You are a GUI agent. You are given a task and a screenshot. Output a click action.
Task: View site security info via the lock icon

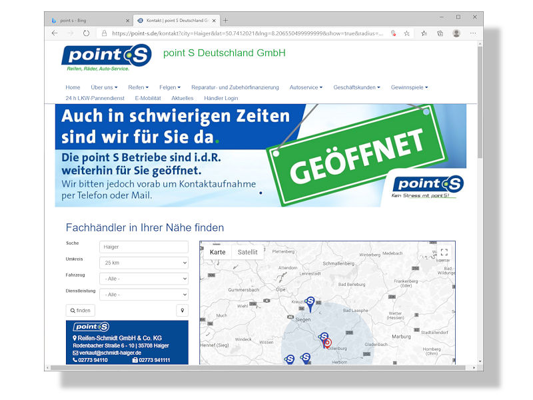coord(105,33)
